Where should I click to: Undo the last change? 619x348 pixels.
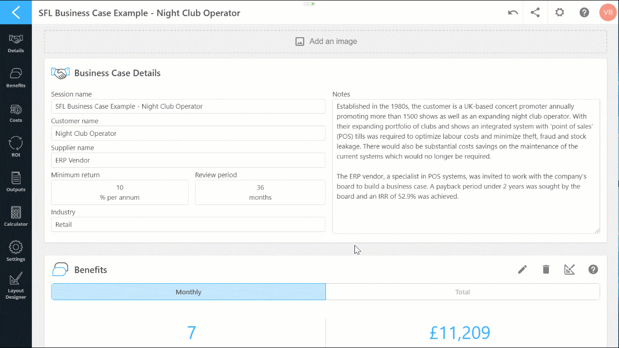513,13
